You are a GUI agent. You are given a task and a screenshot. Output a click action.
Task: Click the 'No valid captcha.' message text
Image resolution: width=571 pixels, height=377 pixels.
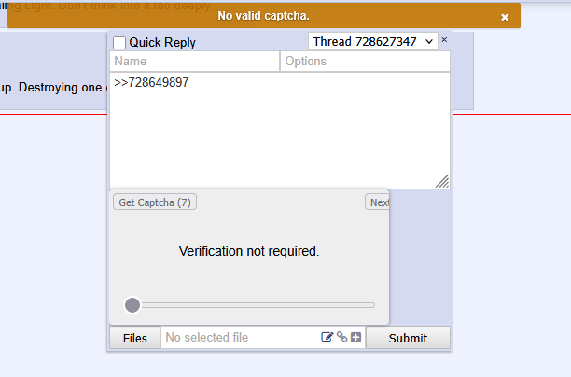pos(263,16)
